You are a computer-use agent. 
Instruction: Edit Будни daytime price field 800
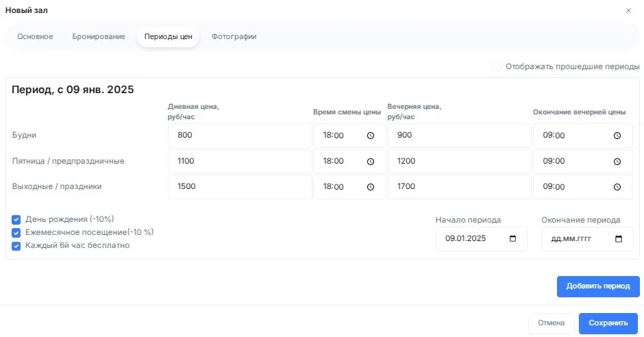point(240,135)
